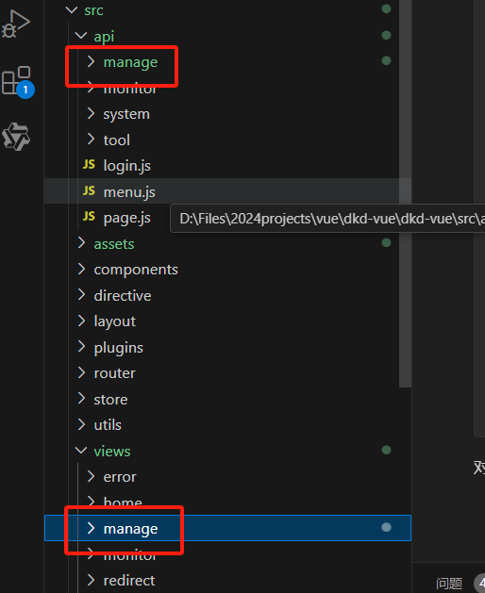Open the Extensions view with update badge
485x593 pixels.
click(x=17, y=82)
